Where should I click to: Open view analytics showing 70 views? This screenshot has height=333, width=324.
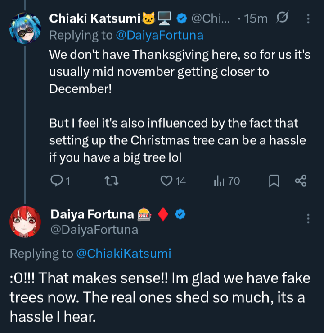219,181
